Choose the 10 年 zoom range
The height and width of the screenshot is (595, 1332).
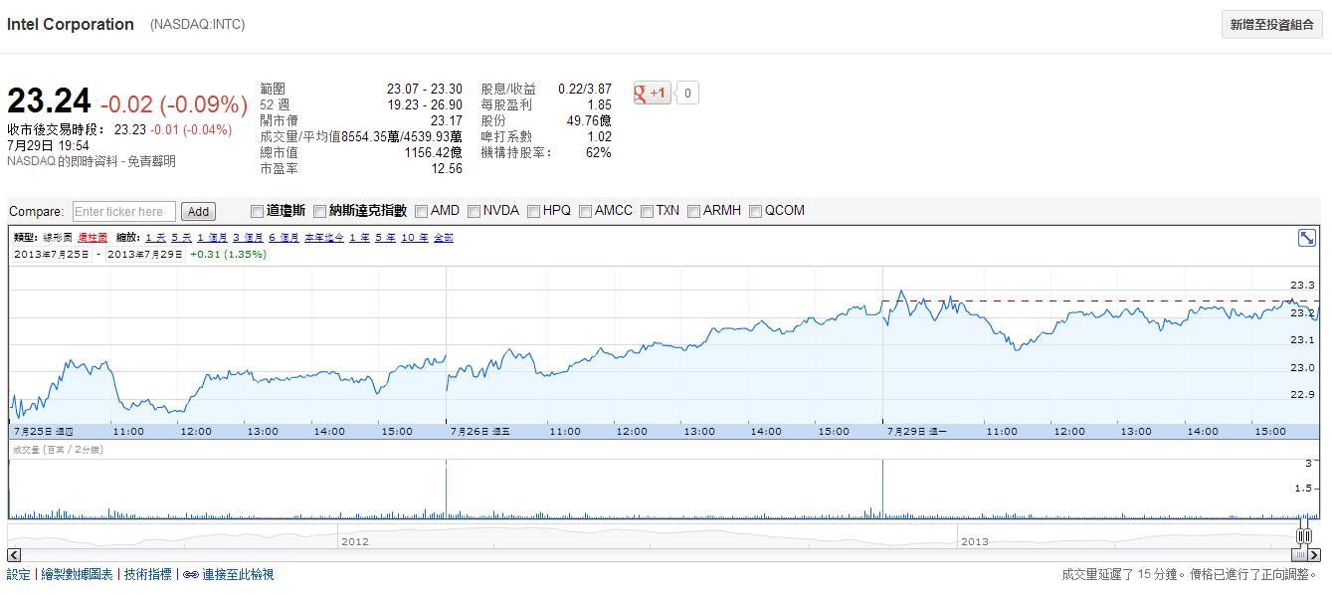415,238
